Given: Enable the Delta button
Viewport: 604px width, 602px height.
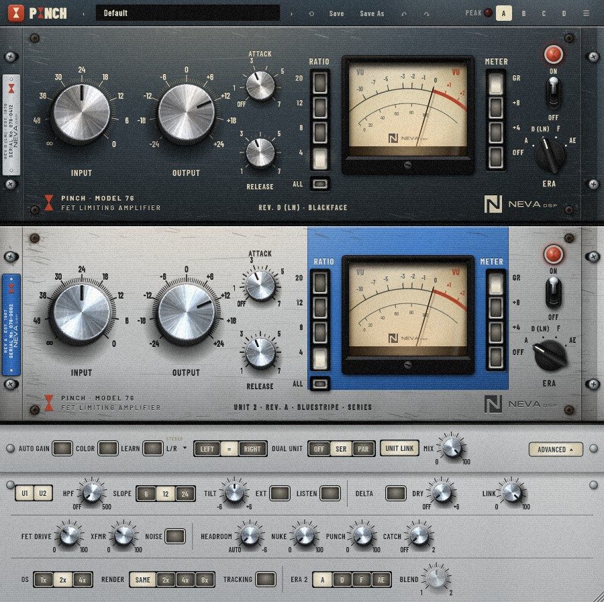Looking at the screenshot, I should click(396, 493).
